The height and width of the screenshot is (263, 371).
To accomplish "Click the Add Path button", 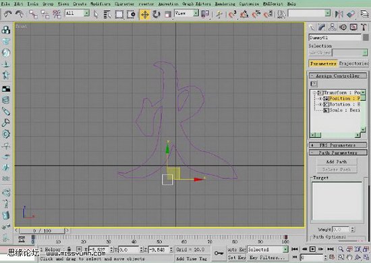I will (337, 162).
